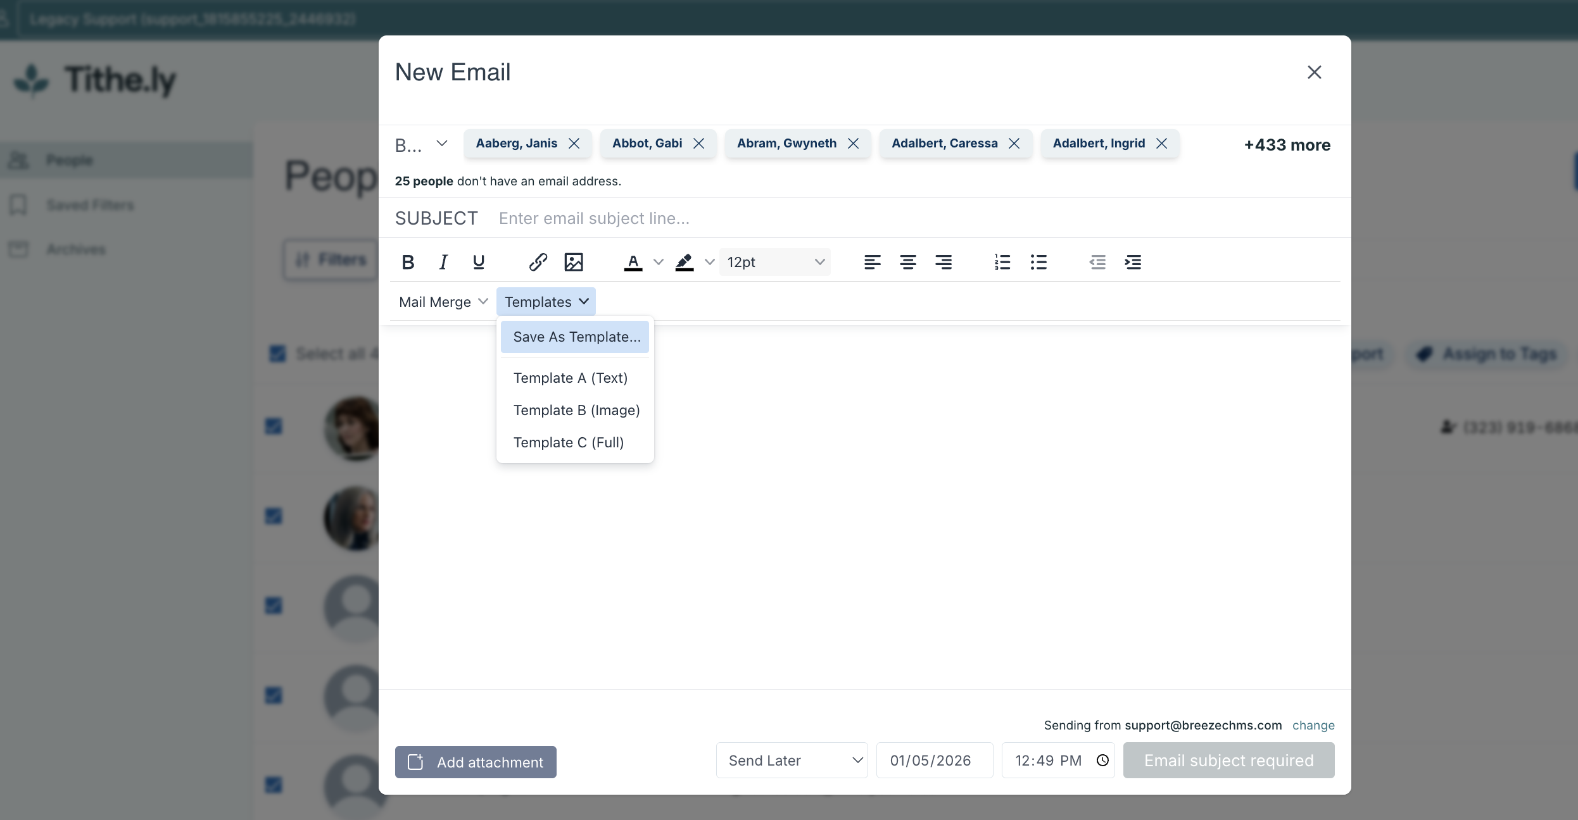Remove Adalbert, Ingrid from recipients
This screenshot has height=820, width=1578.
1162,144
